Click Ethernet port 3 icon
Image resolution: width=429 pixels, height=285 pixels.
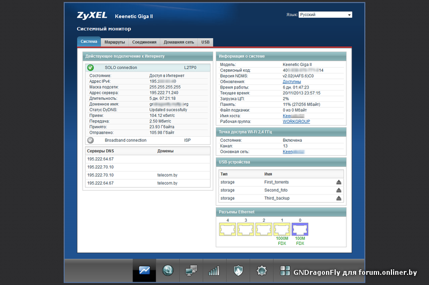[x=246, y=229]
